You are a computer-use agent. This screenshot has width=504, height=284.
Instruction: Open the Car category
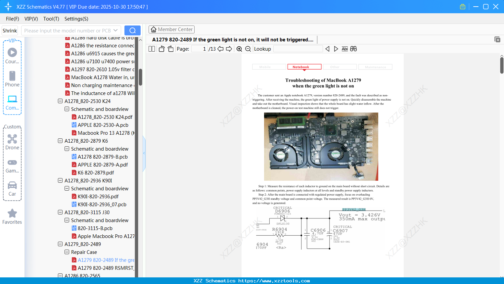tap(12, 188)
